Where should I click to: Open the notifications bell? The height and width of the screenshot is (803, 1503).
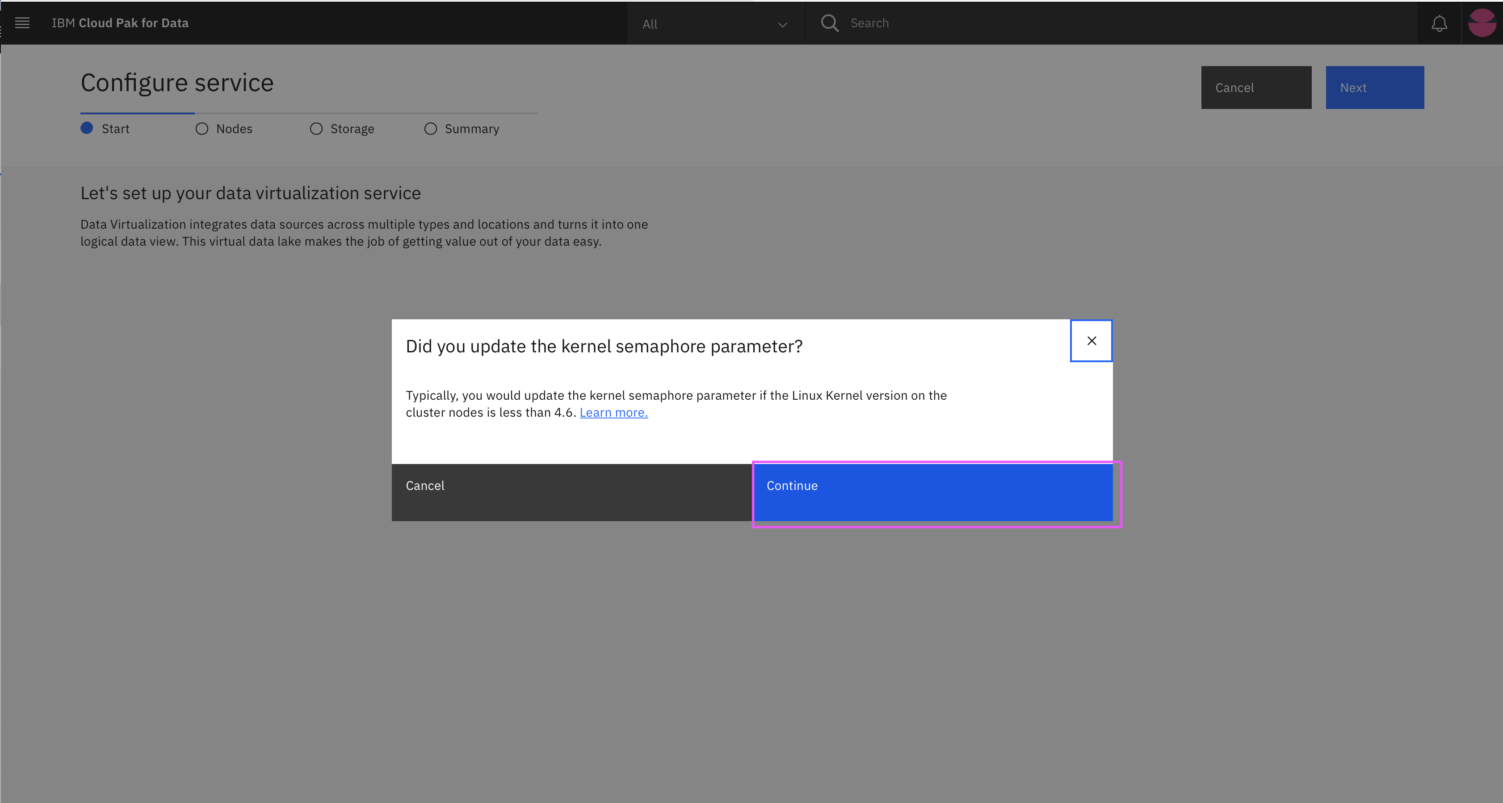pos(1439,23)
